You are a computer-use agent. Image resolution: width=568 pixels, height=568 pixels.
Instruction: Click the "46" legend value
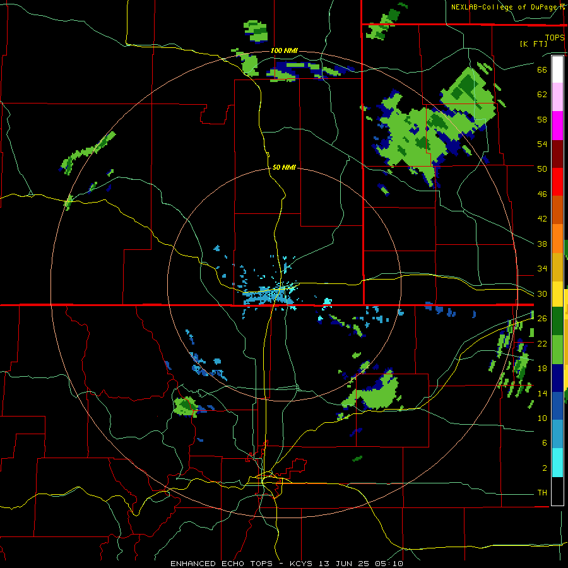click(x=542, y=194)
